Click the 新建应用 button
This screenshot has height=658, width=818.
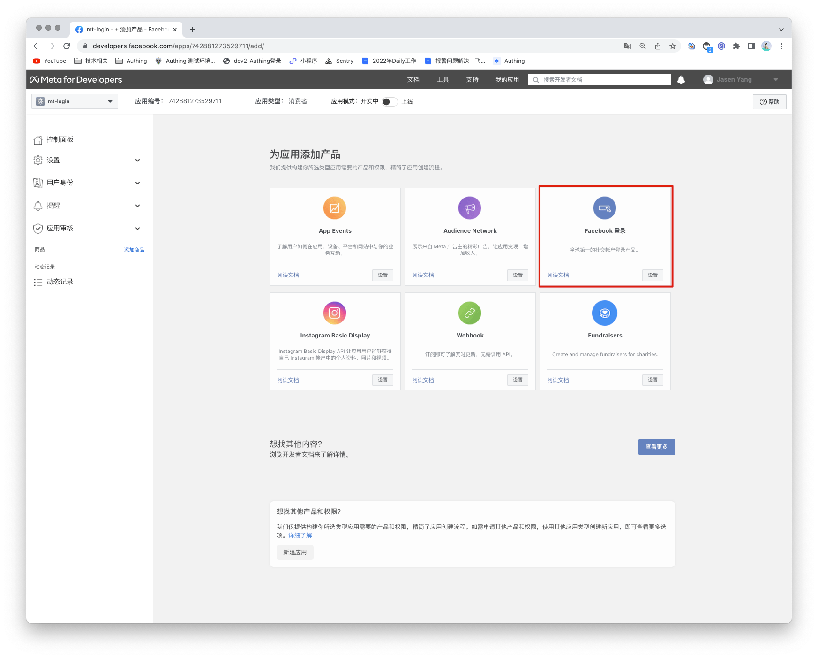click(x=294, y=552)
